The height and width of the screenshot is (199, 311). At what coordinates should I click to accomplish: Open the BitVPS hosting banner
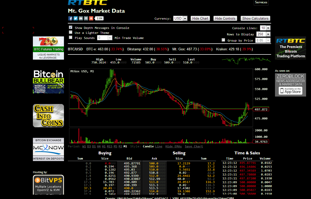[48, 185]
